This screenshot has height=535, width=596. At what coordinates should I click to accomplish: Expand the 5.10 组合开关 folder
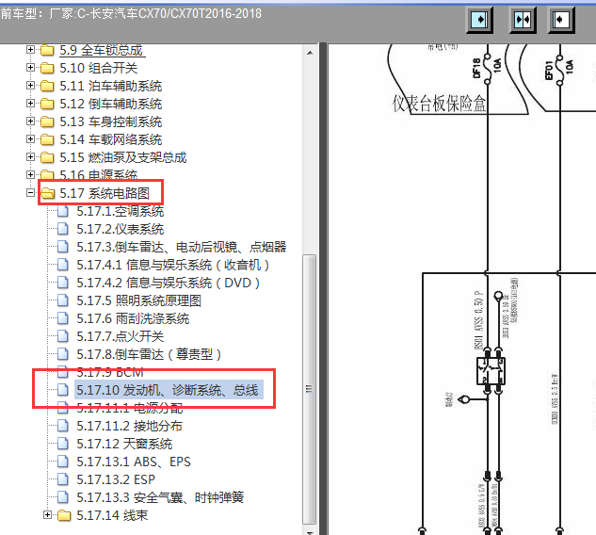(30, 67)
